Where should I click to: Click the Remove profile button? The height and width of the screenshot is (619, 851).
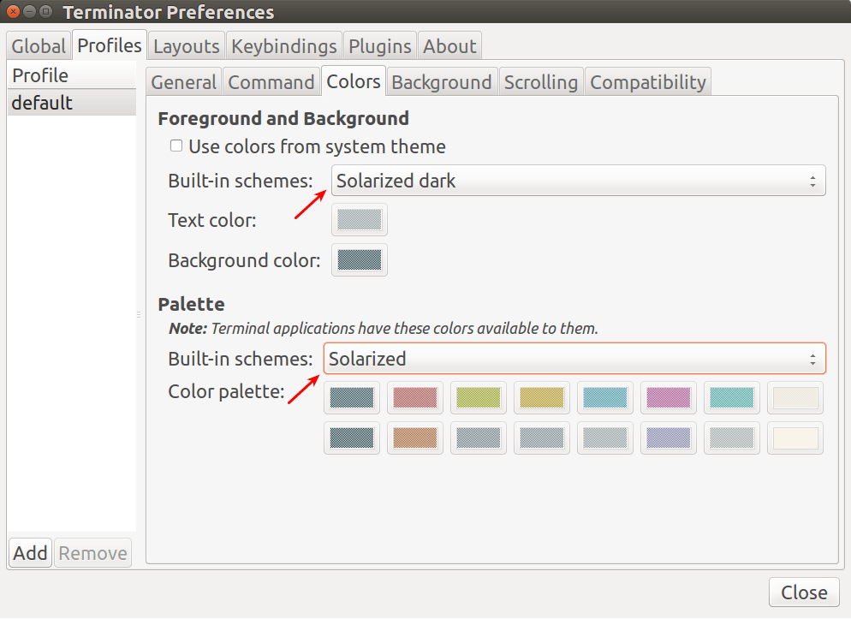click(x=92, y=553)
